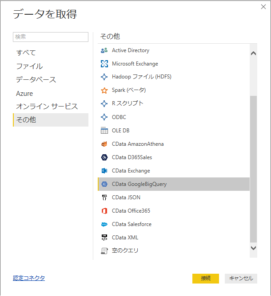The image size is (271, 296).
Task: Select the CData Exchange label
Action: tap(131, 171)
